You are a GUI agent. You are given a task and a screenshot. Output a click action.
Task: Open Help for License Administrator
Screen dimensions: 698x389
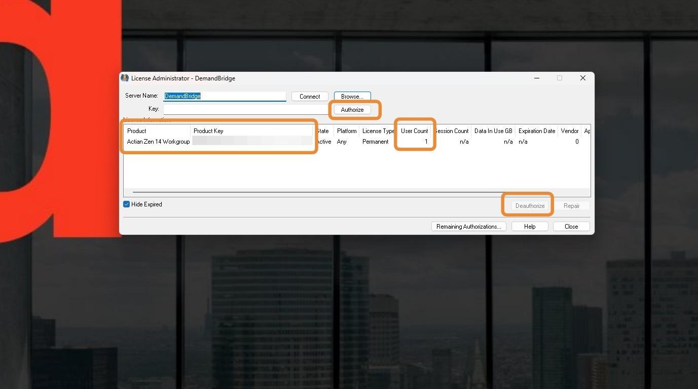530,227
